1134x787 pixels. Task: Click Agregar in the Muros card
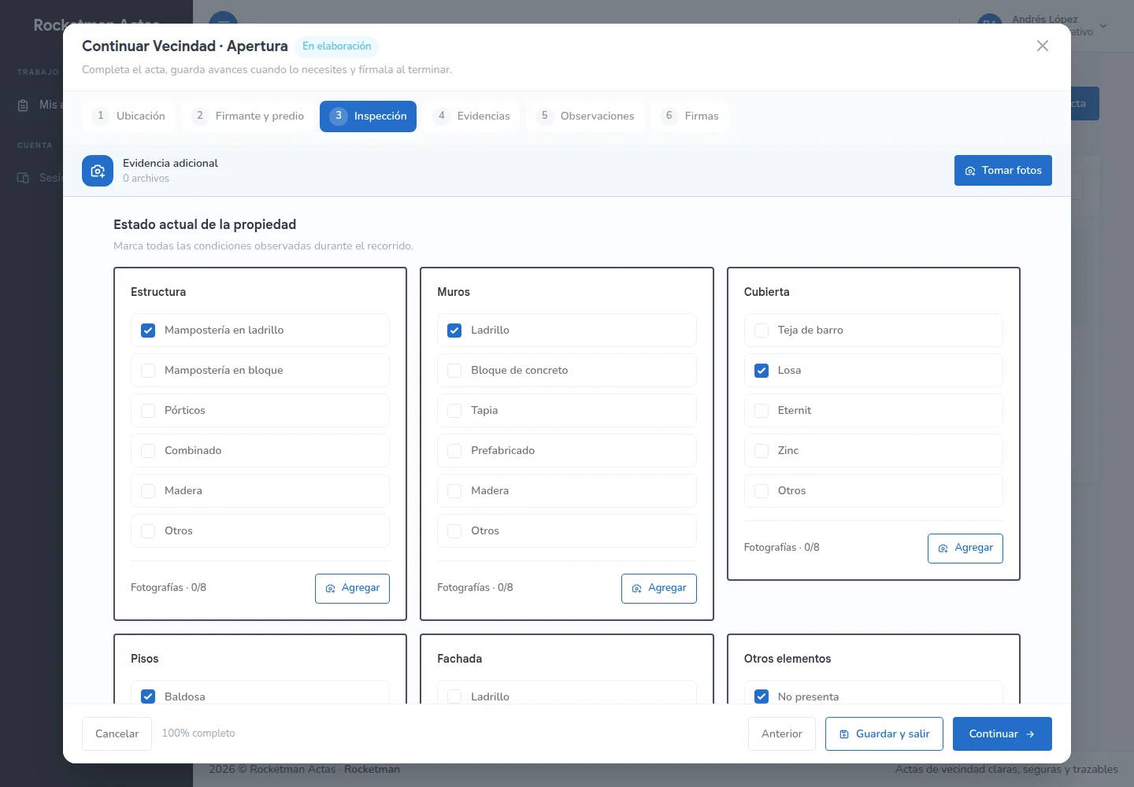659,589
